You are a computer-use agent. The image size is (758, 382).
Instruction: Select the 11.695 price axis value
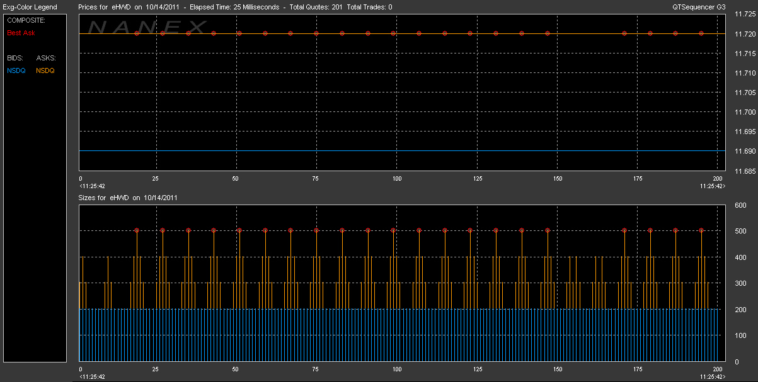click(745, 132)
